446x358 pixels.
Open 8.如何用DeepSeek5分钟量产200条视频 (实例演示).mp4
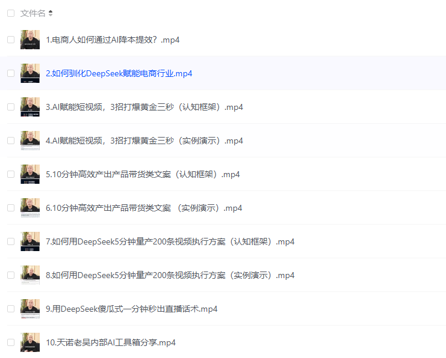[x=170, y=275]
